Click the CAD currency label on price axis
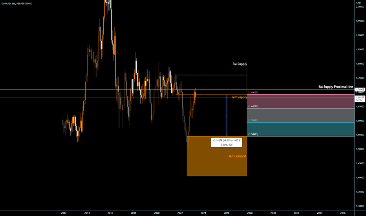This screenshot has width=366, height=216. (x=358, y=3)
